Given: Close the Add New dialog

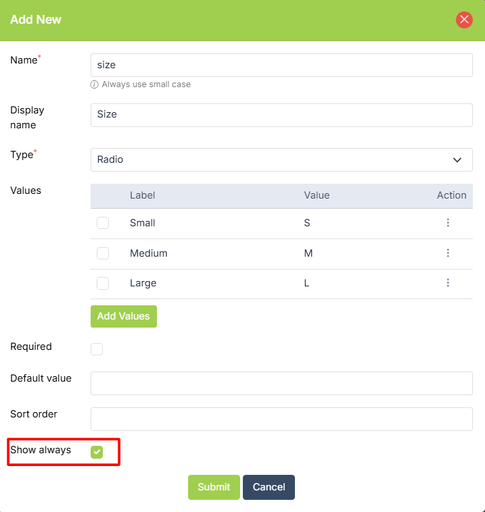Looking at the screenshot, I should [x=464, y=20].
